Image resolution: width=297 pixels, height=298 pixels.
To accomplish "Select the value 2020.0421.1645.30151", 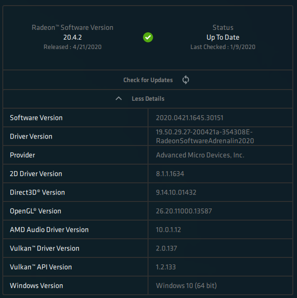I will [189, 118].
